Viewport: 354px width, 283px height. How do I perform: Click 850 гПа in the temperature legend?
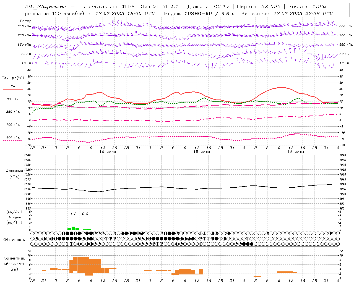pos(13,112)
